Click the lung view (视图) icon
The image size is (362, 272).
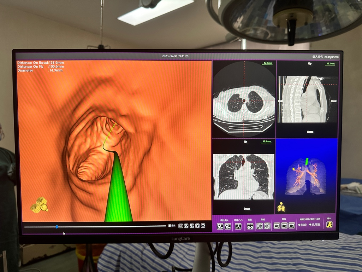coord(250,226)
